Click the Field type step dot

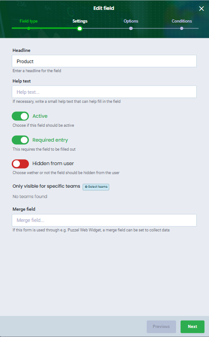pyautogui.click(x=28, y=28)
